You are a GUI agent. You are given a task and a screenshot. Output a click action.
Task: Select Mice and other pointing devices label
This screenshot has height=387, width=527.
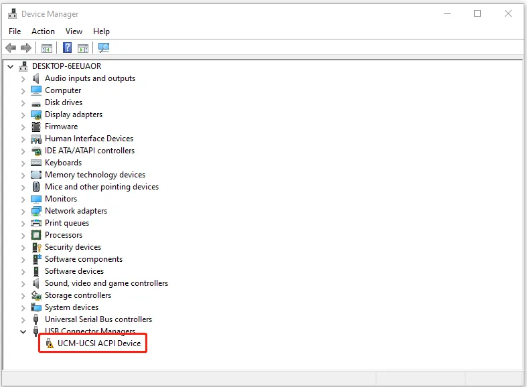[102, 187]
